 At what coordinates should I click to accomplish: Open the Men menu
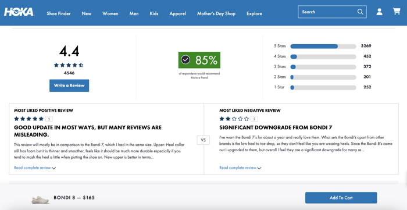click(134, 13)
